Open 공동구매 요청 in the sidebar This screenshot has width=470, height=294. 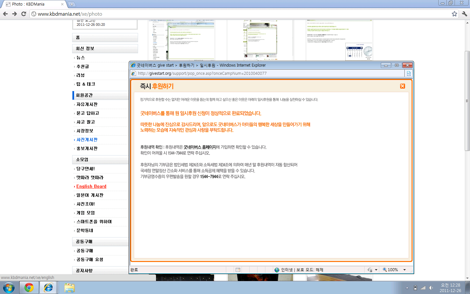click(x=90, y=259)
